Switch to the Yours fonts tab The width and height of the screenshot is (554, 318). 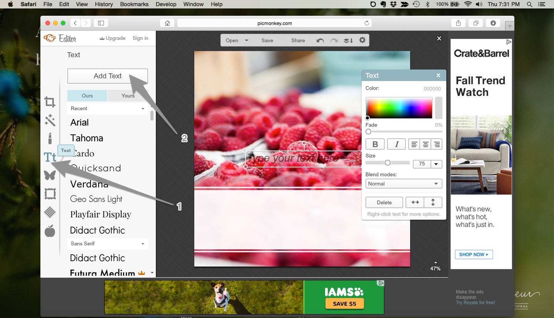click(128, 96)
